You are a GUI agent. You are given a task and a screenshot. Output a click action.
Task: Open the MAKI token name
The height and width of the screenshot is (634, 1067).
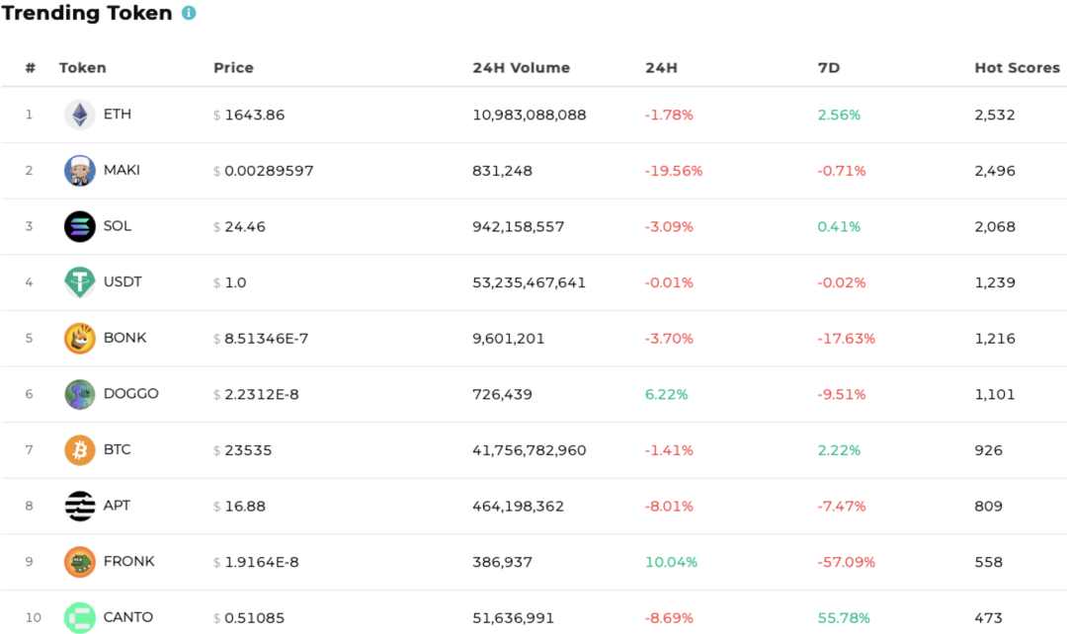(122, 170)
